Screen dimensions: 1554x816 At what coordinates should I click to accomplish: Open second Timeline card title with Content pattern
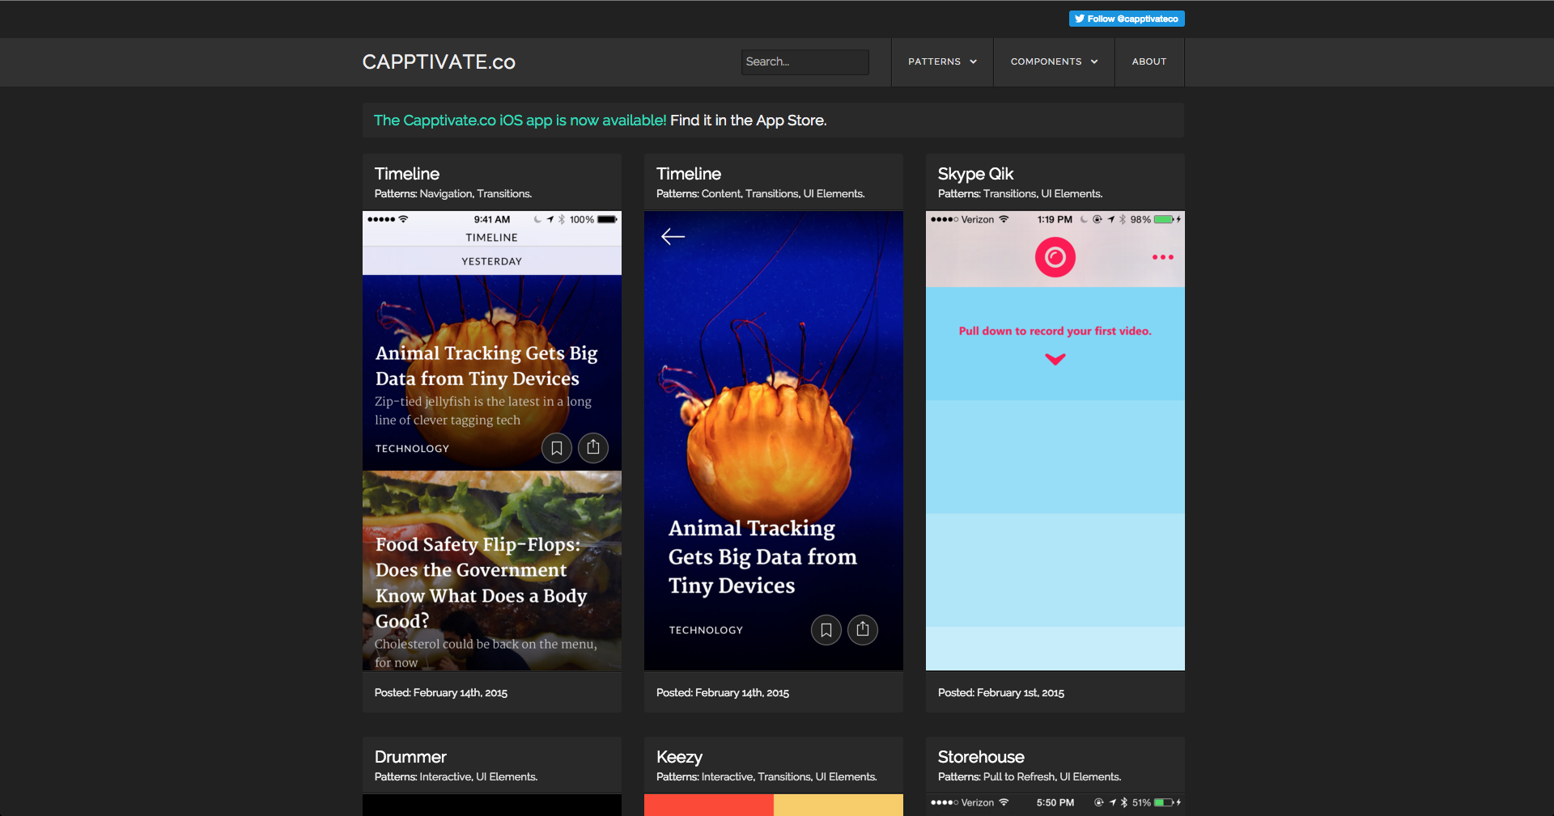click(x=689, y=174)
